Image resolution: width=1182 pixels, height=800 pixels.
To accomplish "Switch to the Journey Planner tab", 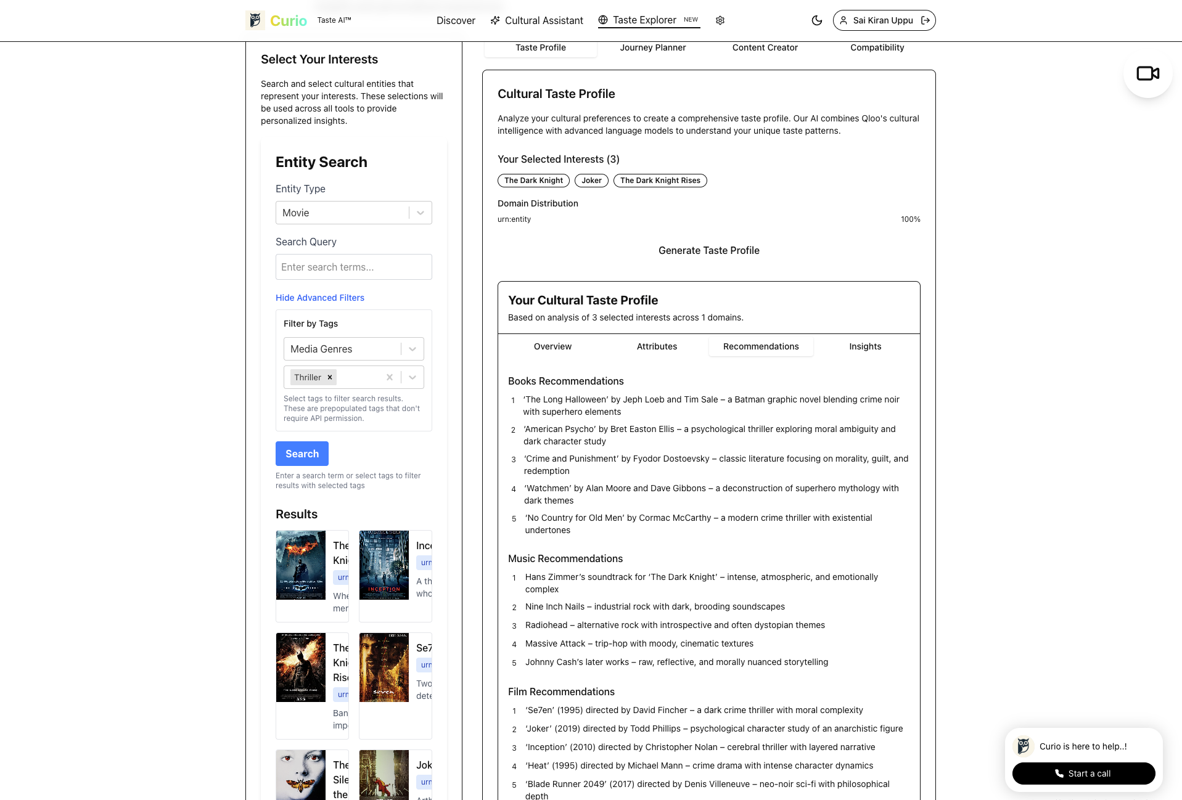I will tap(653, 47).
